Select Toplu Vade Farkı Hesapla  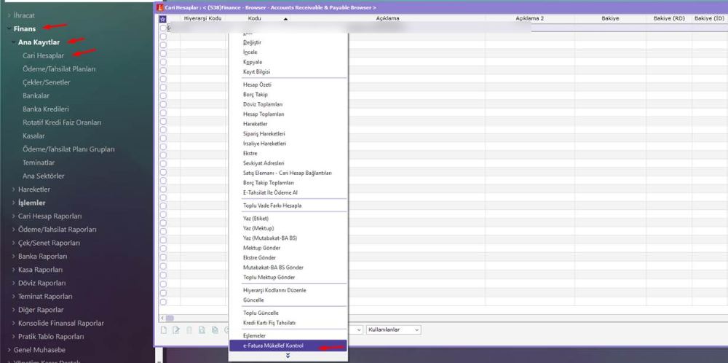point(272,206)
